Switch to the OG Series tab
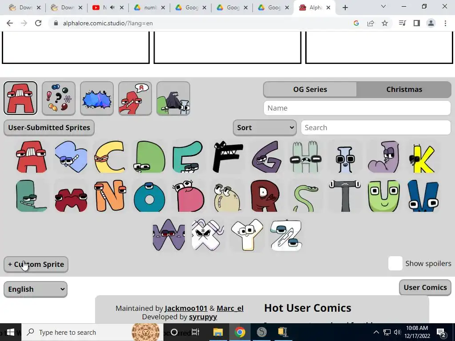The width and height of the screenshot is (455, 341). [310, 89]
